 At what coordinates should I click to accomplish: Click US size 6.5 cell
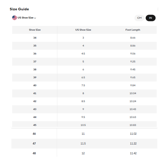click(83, 78)
